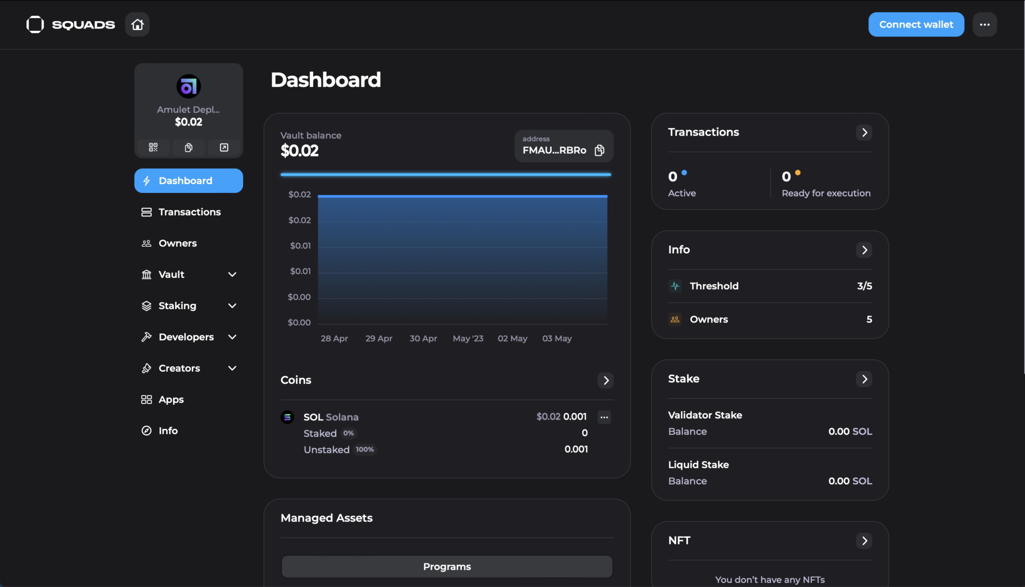Expand the Developers sidebar menu
1025x587 pixels.
tap(232, 336)
